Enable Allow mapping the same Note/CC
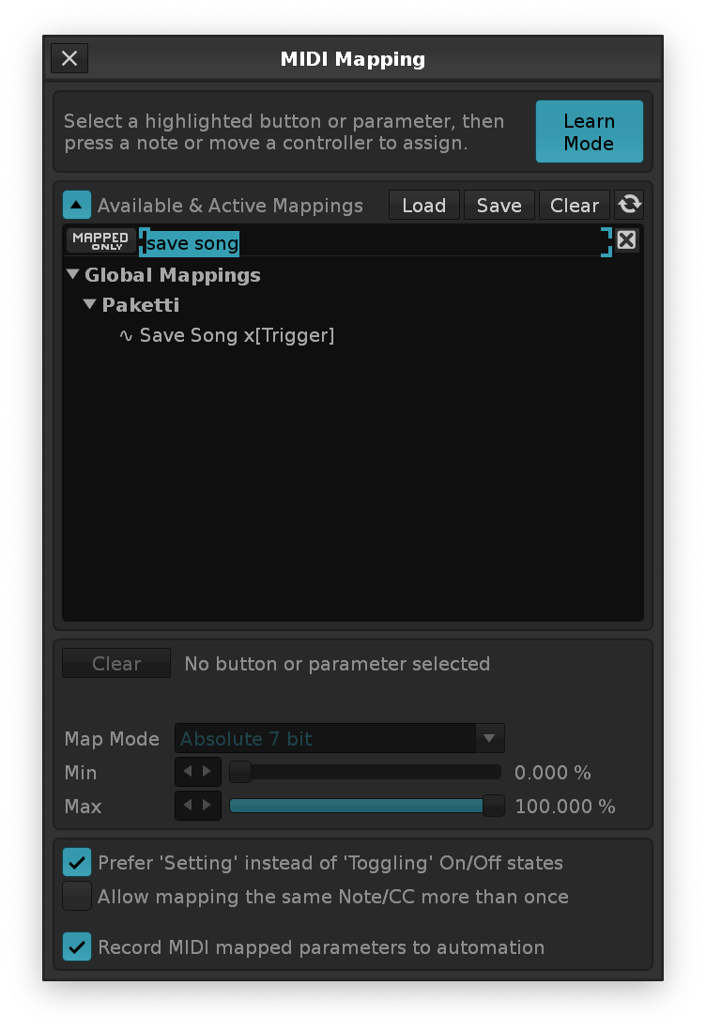The width and height of the screenshot is (706, 1031). tap(77, 897)
